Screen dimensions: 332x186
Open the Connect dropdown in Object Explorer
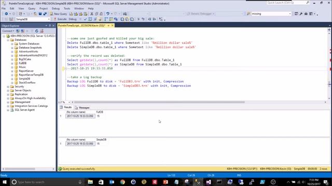(8, 31)
